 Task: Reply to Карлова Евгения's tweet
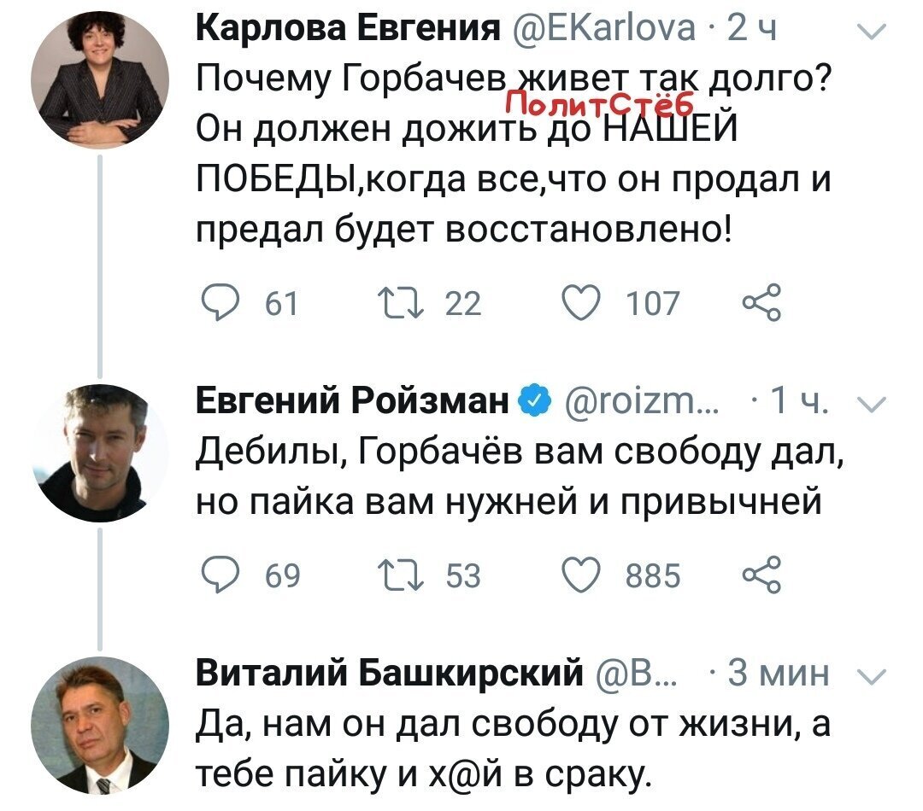220,302
